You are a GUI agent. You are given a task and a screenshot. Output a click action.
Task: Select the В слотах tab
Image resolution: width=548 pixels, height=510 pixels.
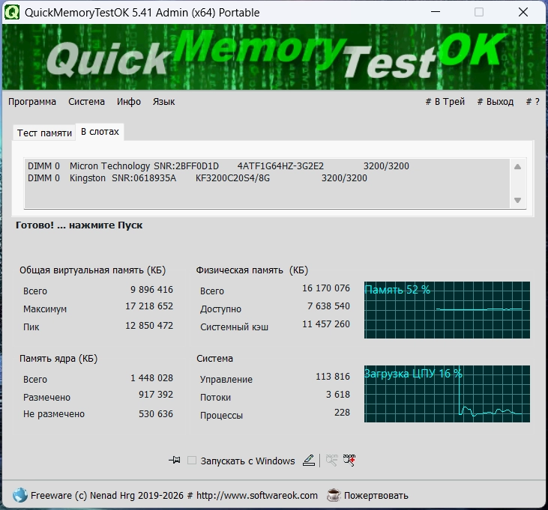[100, 132]
